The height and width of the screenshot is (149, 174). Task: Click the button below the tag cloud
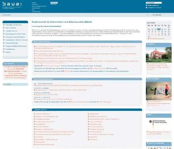(x=15, y=84)
